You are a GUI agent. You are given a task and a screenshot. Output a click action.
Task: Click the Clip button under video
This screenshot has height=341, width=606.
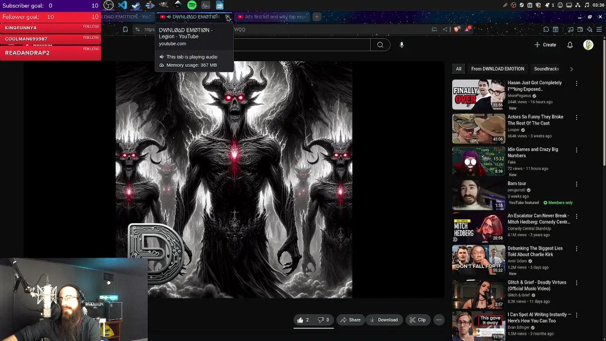coord(417,320)
